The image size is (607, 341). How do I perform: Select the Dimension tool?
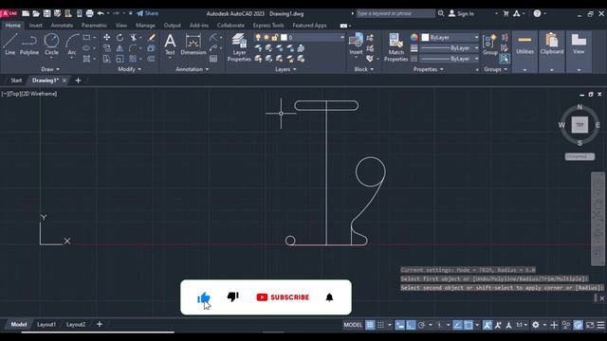(193, 45)
